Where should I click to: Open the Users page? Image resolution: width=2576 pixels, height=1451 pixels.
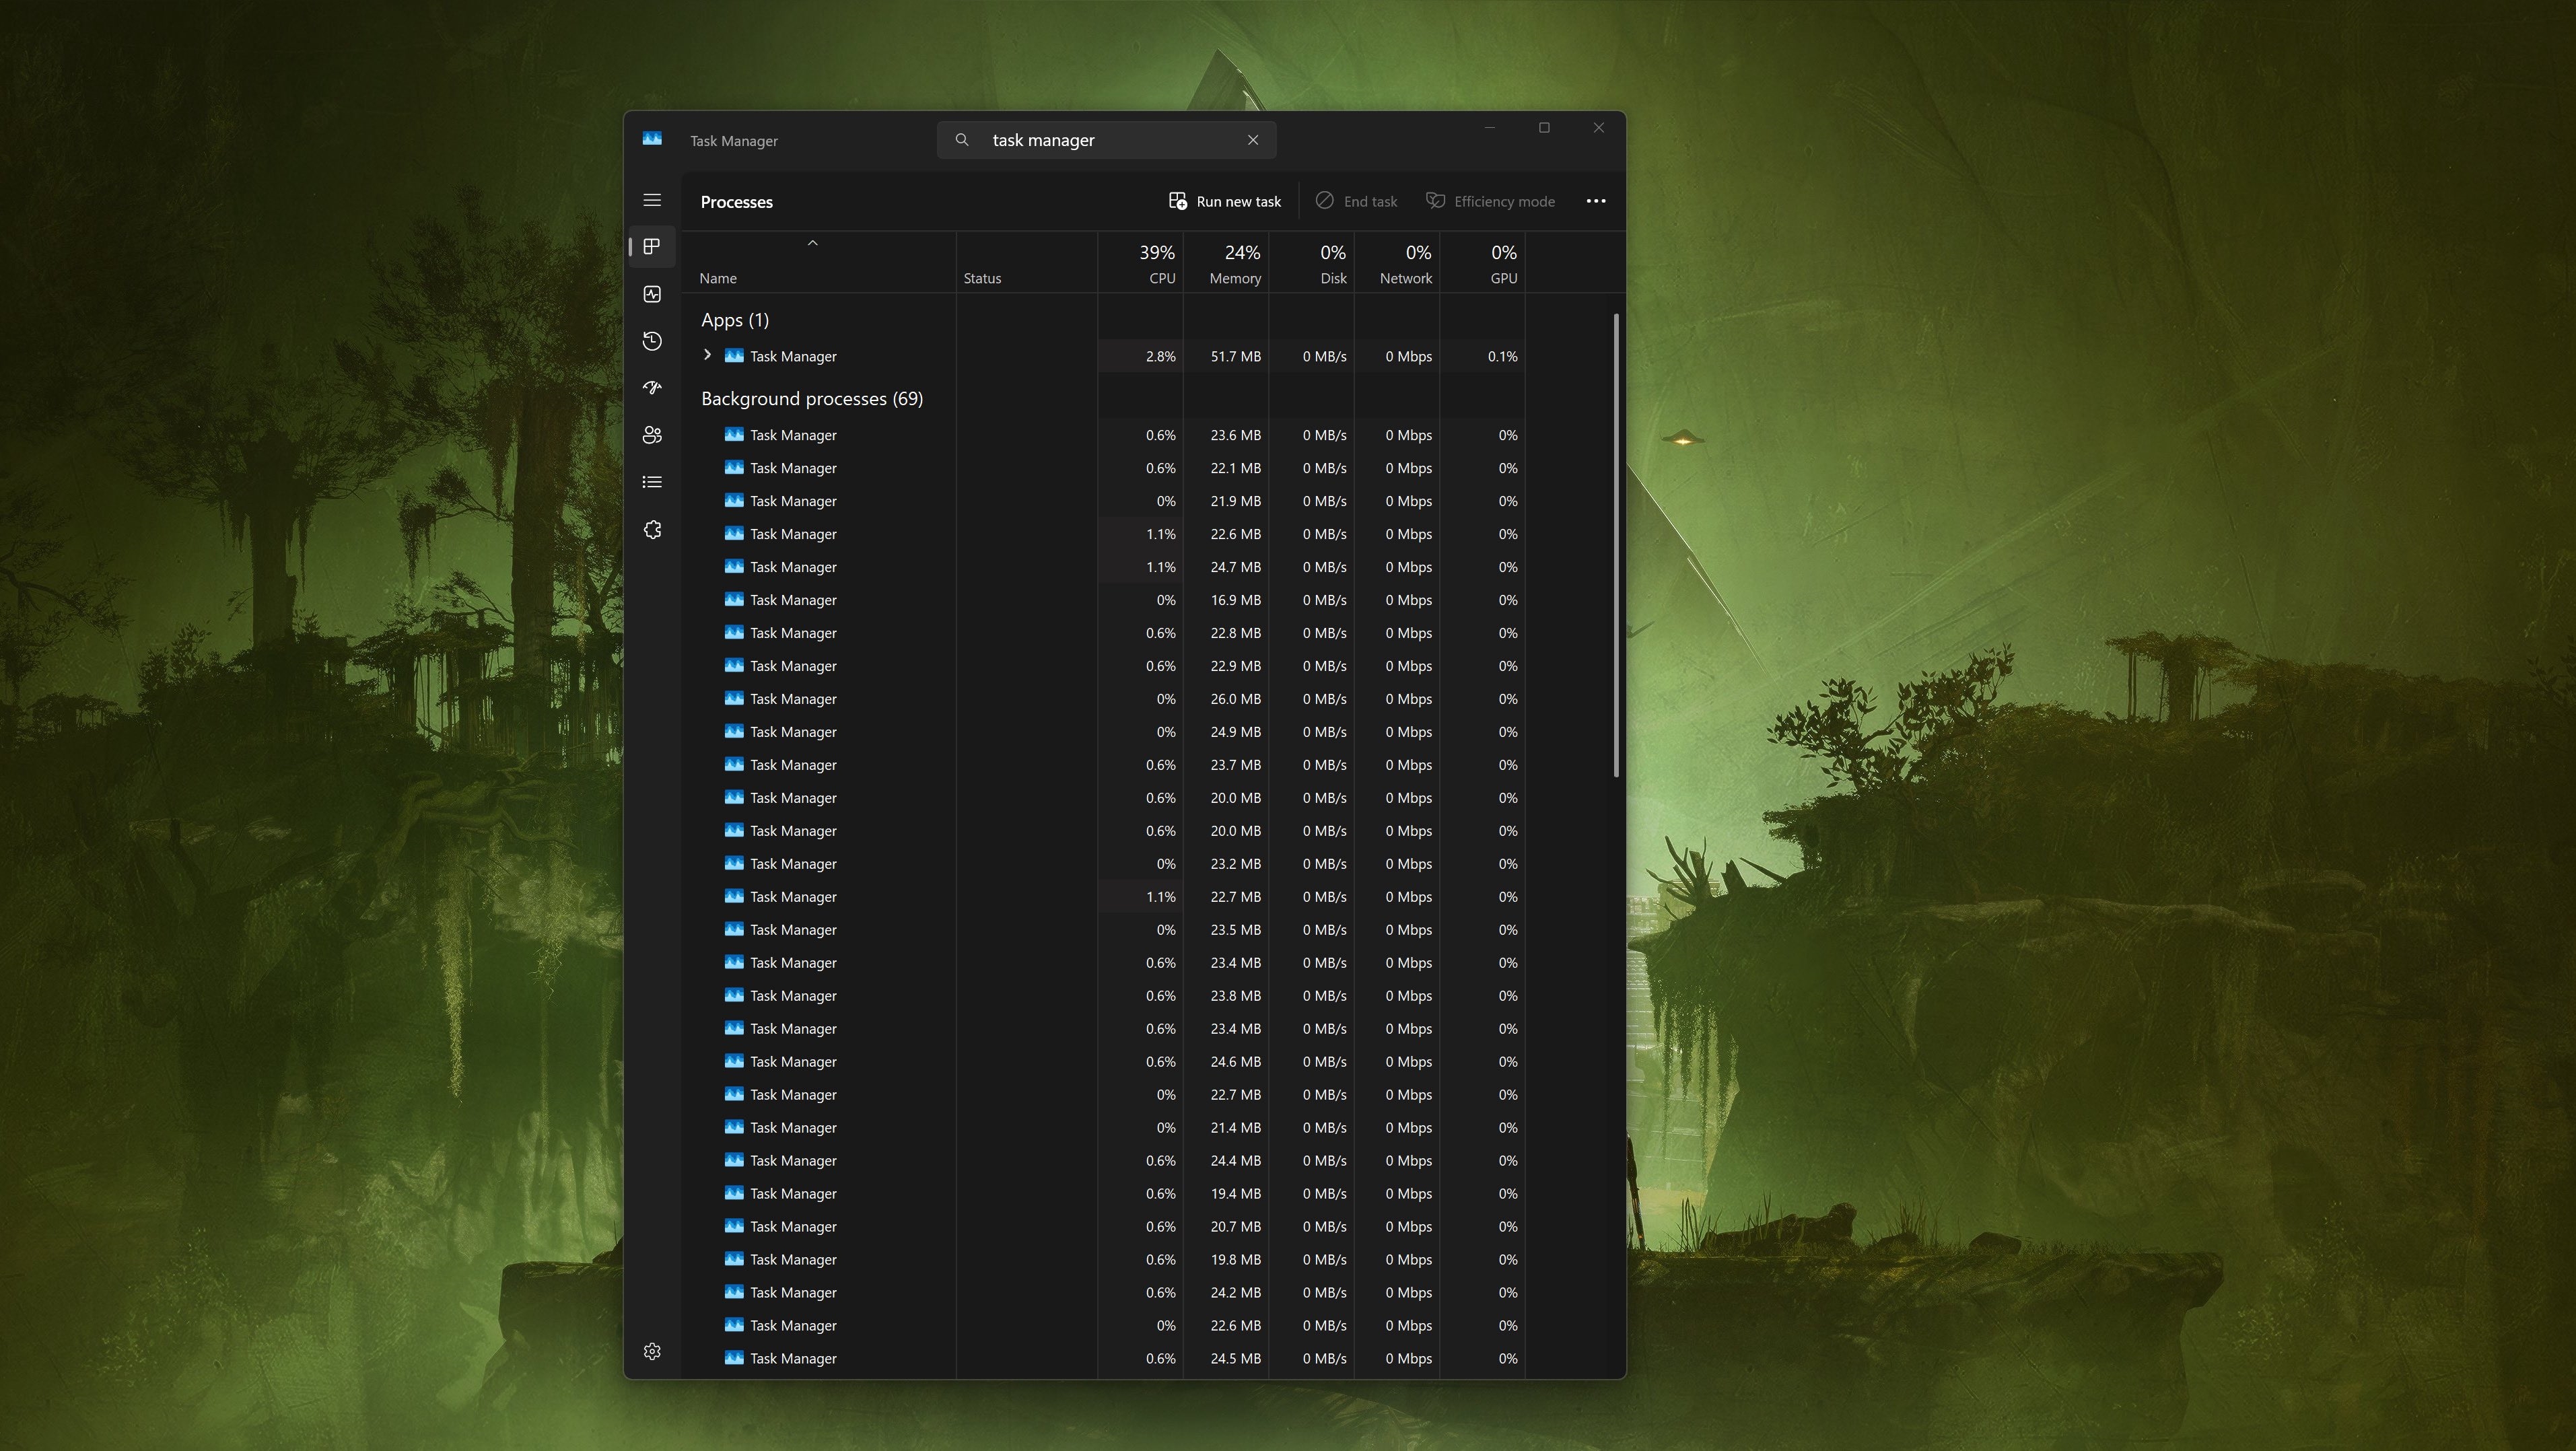(x=652, y=435)
